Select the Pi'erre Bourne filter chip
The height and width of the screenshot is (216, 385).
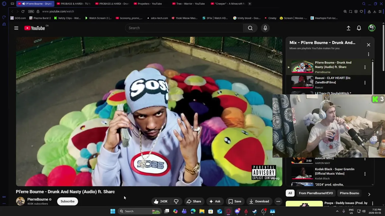click(x=350, y=193)
